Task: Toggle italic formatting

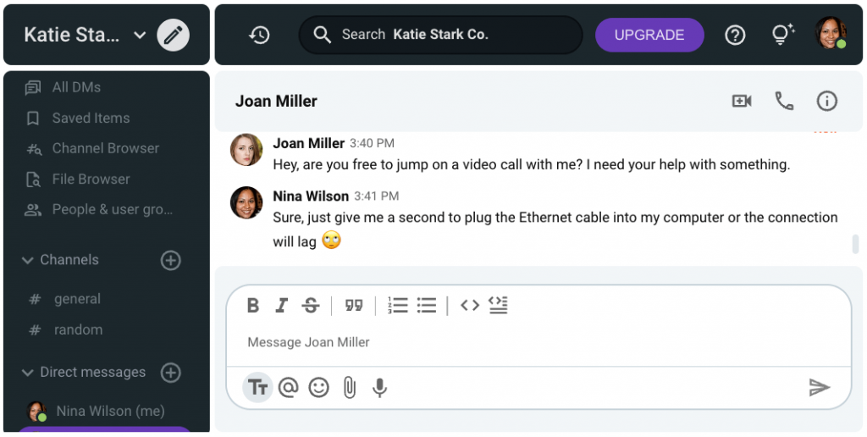Action: pos(282,306)
